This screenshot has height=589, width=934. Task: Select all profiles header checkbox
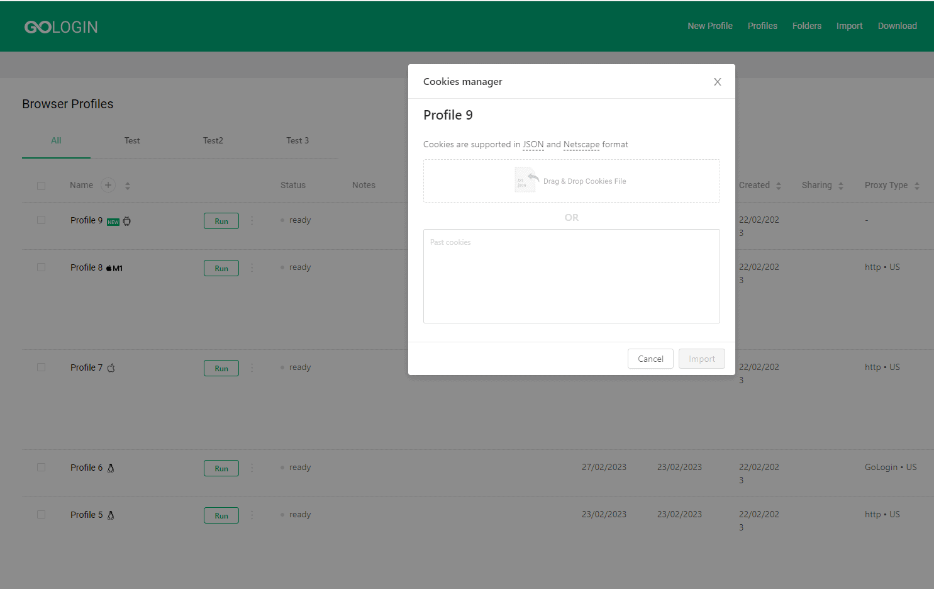pyautogui.click(x=41, y=186)
